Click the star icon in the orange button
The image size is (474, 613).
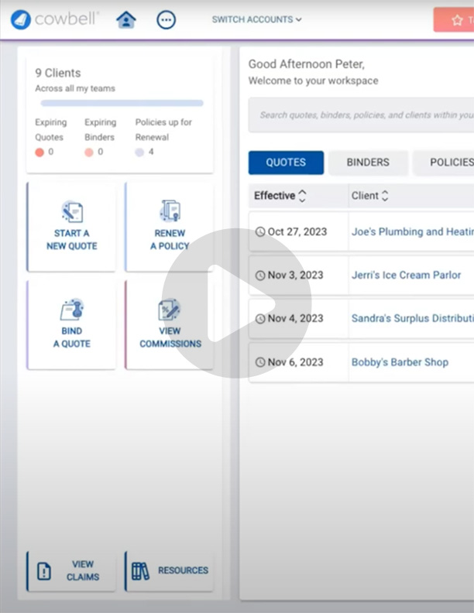pos(457,20)
